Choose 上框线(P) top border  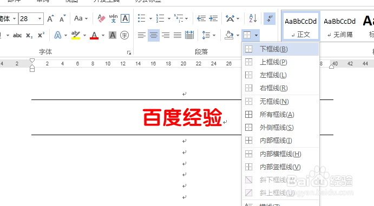(x=281, y=62)
